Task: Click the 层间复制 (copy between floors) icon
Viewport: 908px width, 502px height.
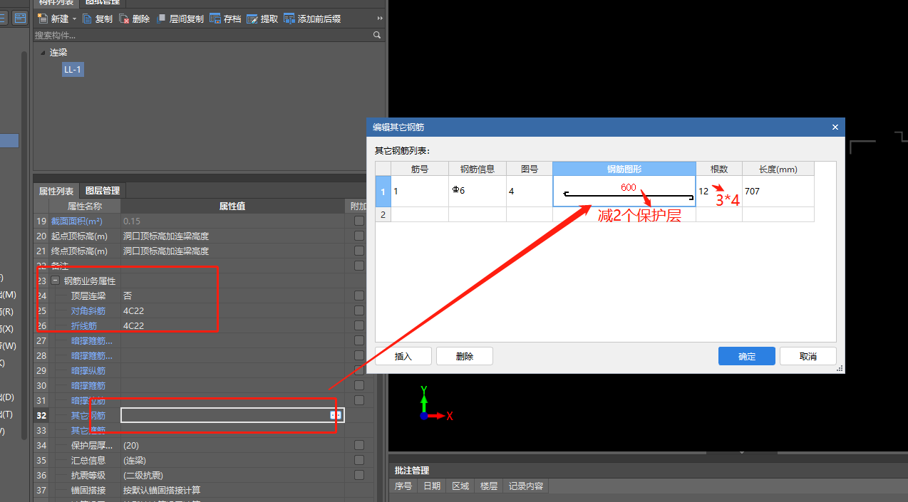Action: pyautogui.click(x=160, y=19)
